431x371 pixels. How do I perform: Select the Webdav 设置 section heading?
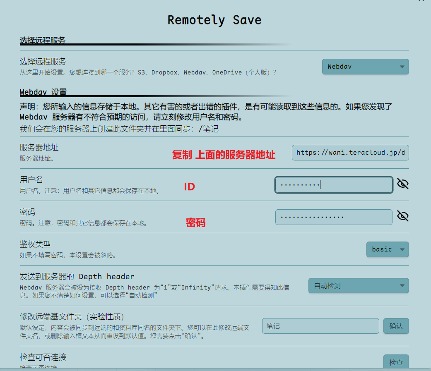click(43, 92)
